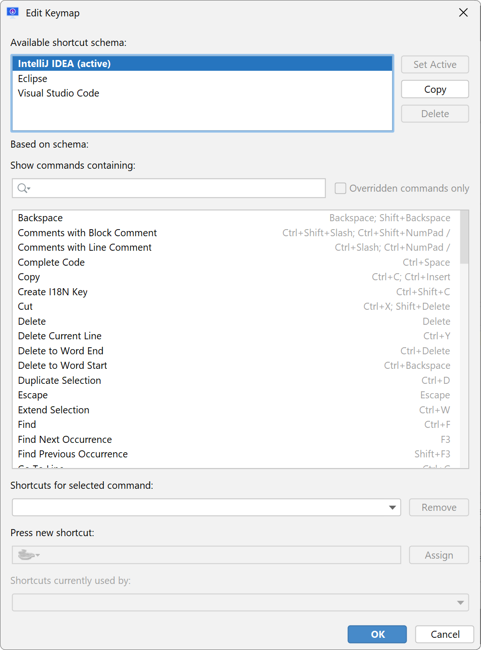The image size is (481, 650).
Task: Open Shortcuts currently used by dropdown
Action: 460,603
